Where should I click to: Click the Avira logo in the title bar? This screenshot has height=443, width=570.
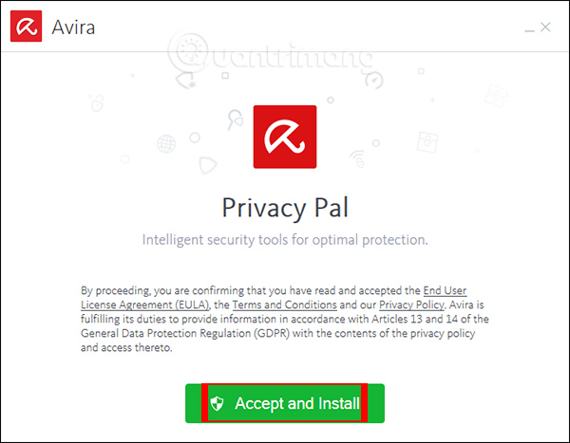coord(27,27)
